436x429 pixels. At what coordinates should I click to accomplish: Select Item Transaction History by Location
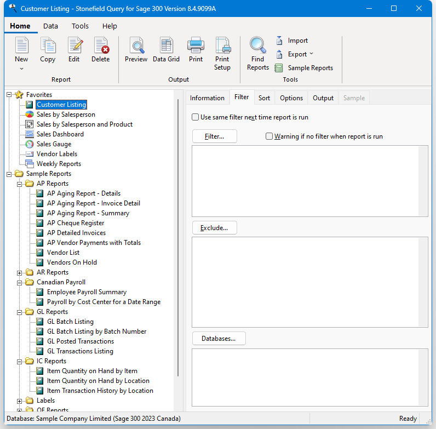pos(100,391)
